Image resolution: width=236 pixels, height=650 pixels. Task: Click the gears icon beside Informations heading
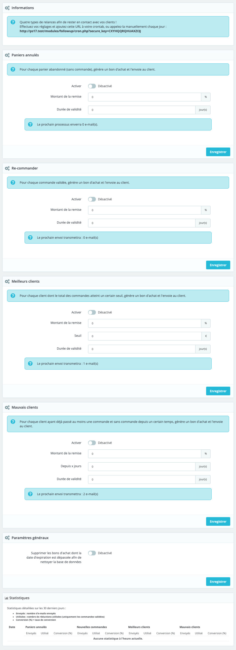pyautogui.click(x=7, y=8)
